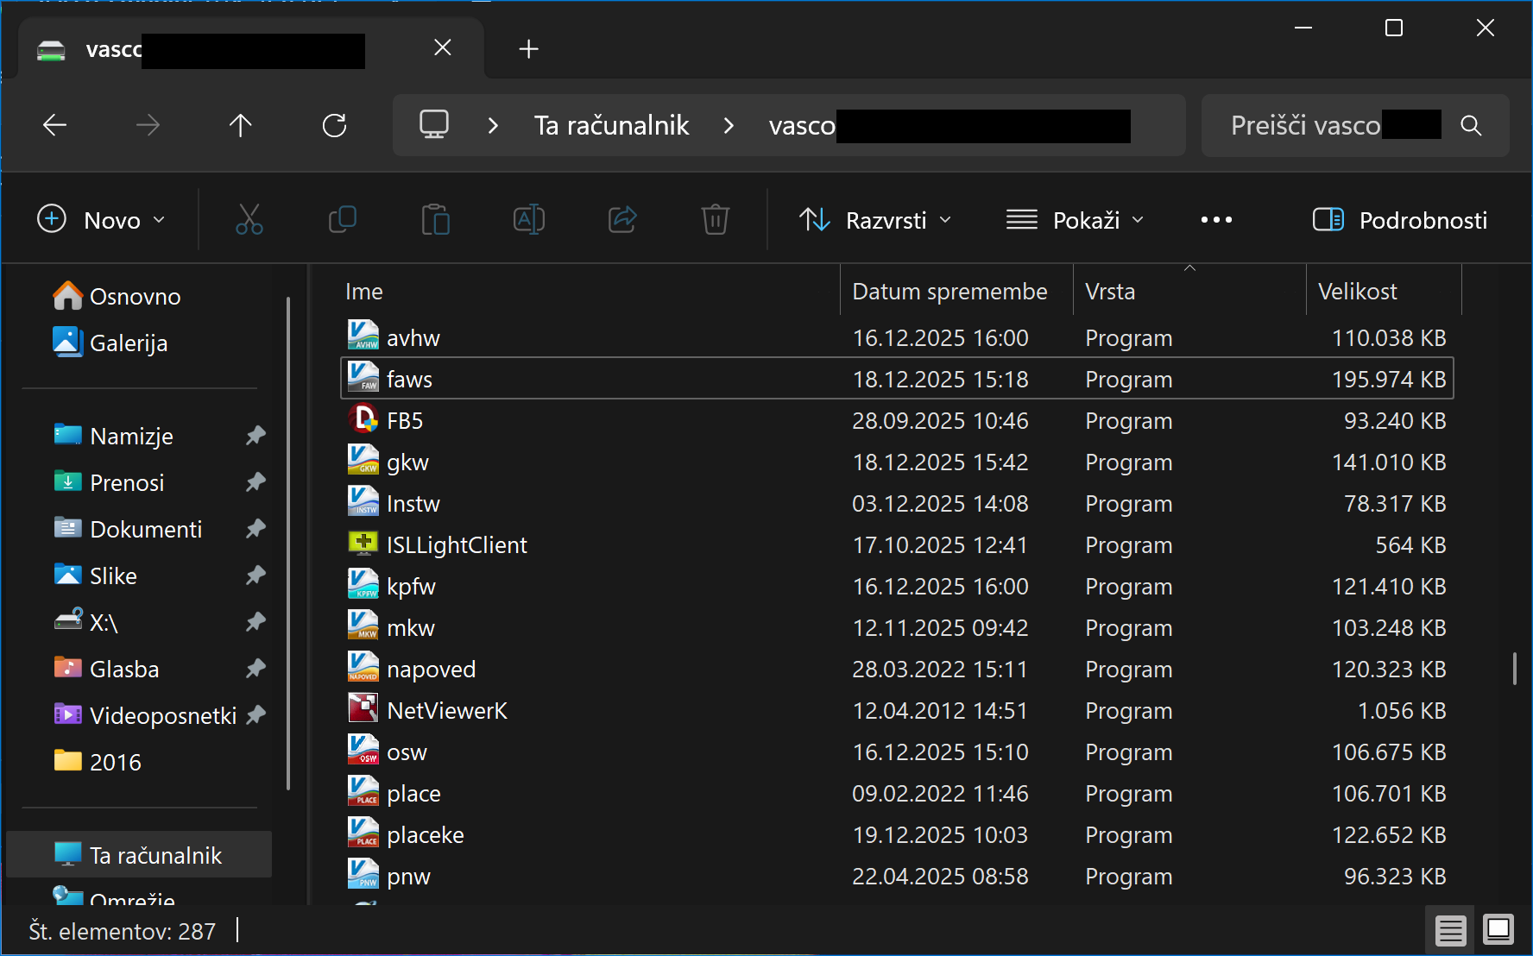Open the three-dots more options menu
The height and width of the screenshot is (956, 1533).
tap(1216, 220)
